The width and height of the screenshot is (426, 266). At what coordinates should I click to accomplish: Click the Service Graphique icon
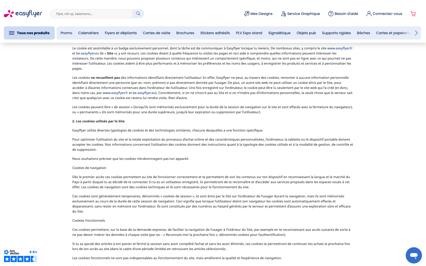click(x=283, y=14)
